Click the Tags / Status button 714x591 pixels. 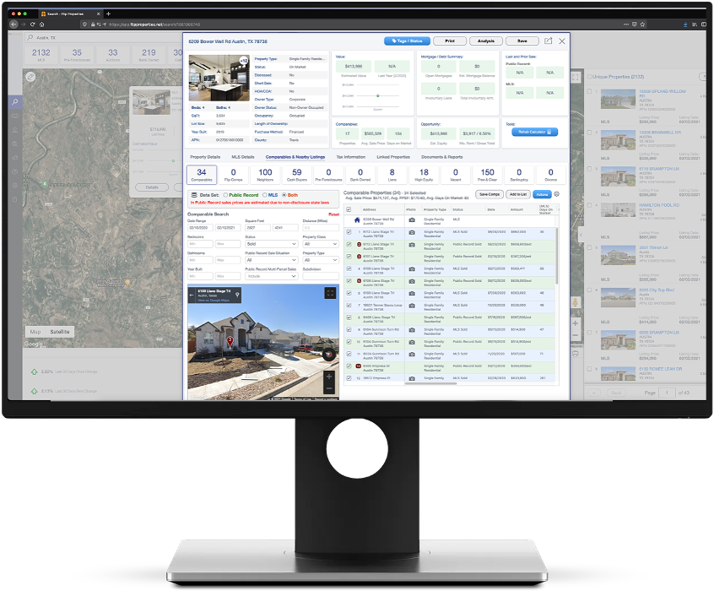tap(407, 41)
